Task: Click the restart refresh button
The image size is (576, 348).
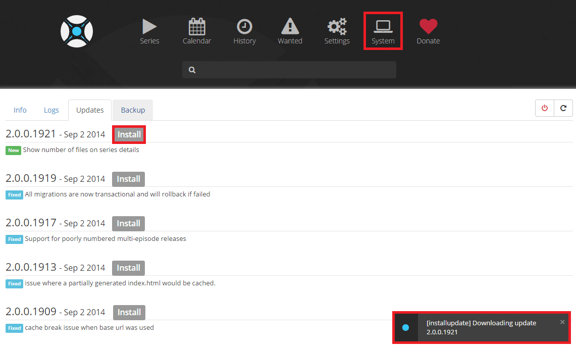Action: pos(563,108)
